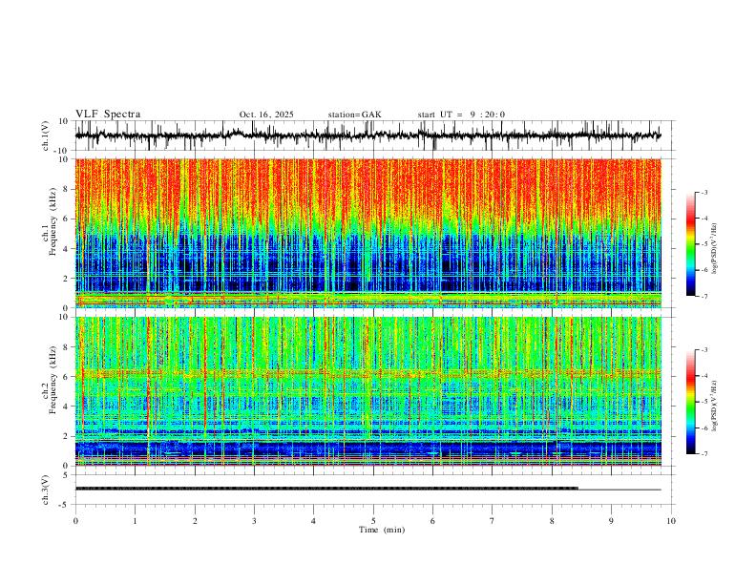Click the ch.2 spectrogram color scale bar
This screenshot has height=584, width=756.
(x=691, y=402)
